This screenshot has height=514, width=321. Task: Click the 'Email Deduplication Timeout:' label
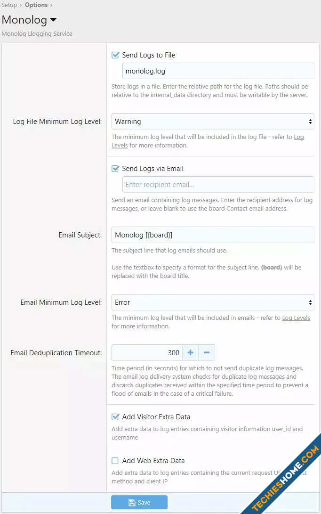56,353
